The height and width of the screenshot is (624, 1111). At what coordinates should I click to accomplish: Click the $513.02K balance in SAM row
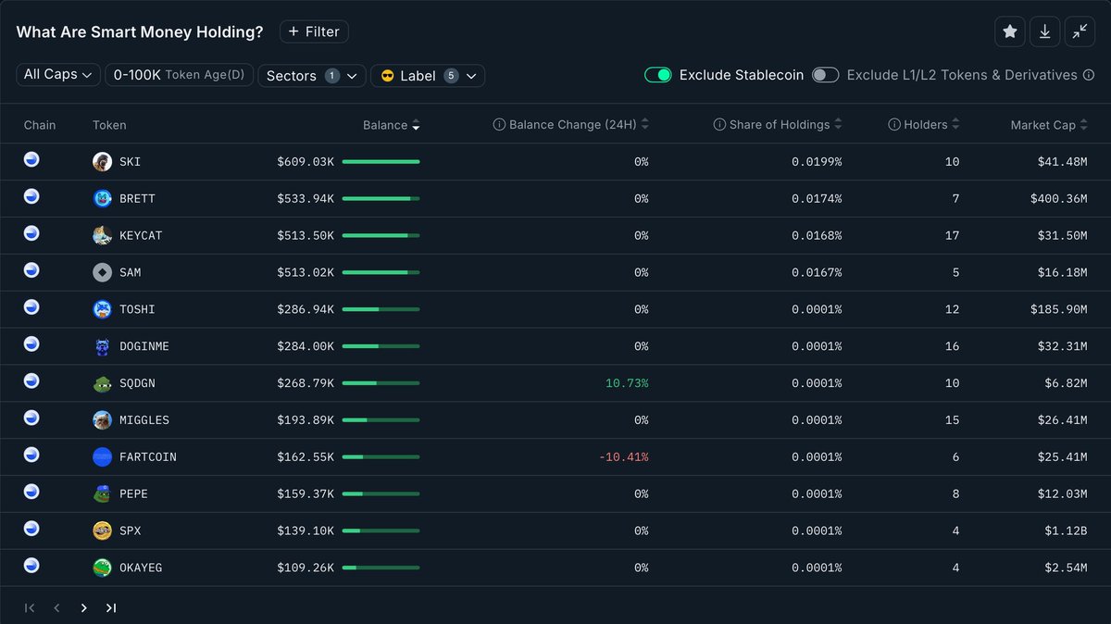tap(306, 273)
